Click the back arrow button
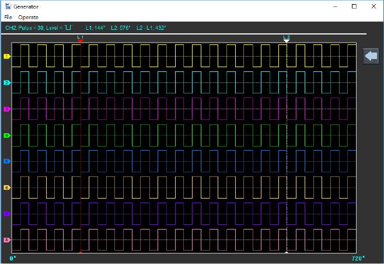Viewport: 384px width, 264px height. pyautogui.click(x=371, y=56)
